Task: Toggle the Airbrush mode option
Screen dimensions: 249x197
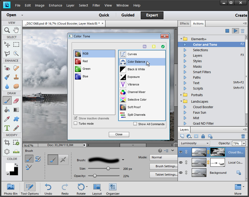Action: (x=63, y=160)
